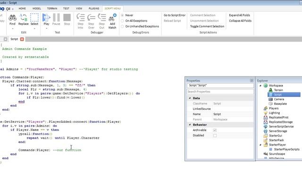Click Toggle Comment Selection

207,26
